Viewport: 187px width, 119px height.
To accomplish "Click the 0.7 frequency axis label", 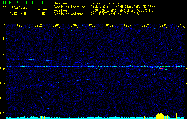I will point(3,98).
